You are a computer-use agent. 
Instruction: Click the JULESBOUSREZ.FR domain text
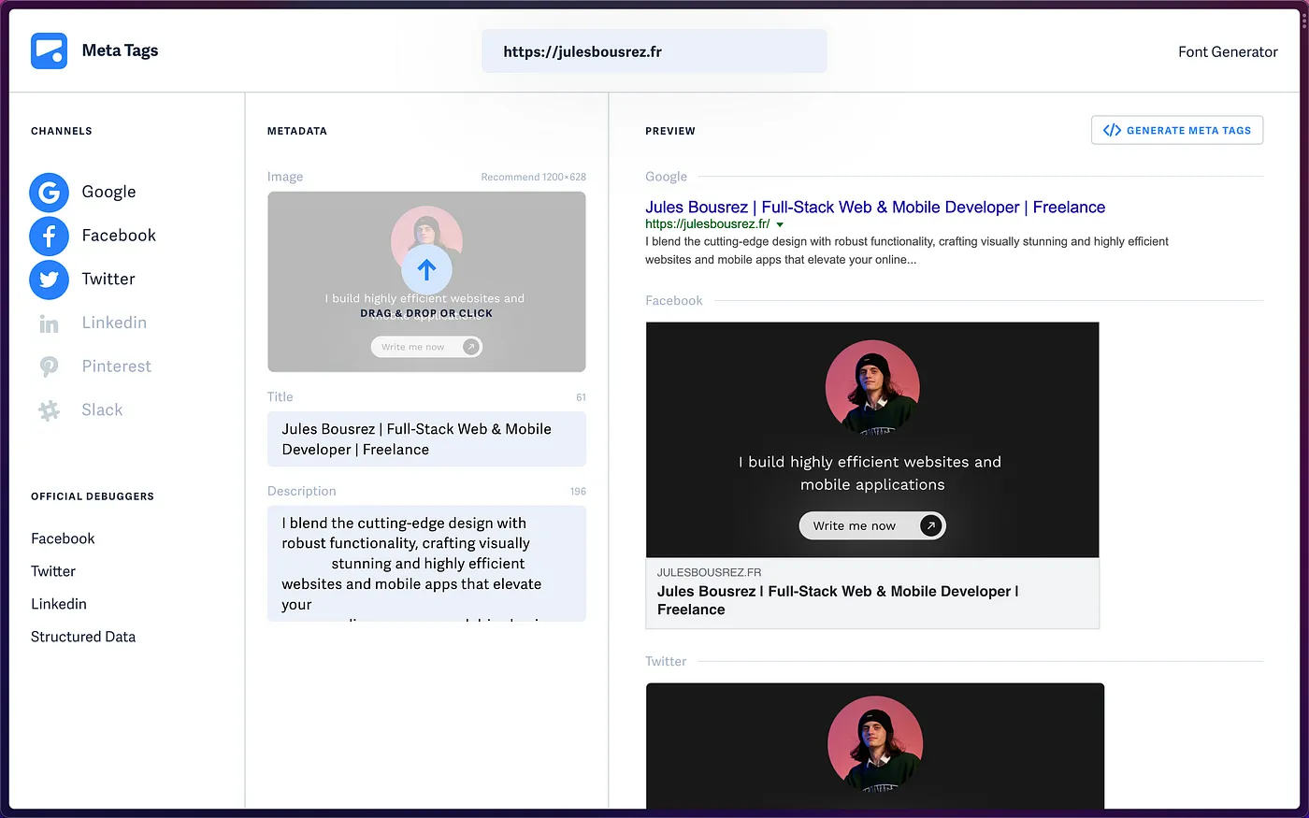pyautogui.click(x=709, y=572)
